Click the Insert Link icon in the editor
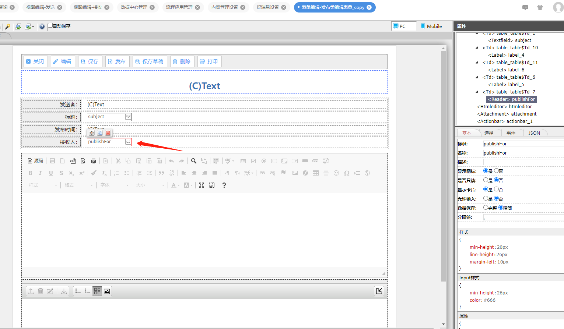Screen dimensions: 564x329 pos(262,173)
